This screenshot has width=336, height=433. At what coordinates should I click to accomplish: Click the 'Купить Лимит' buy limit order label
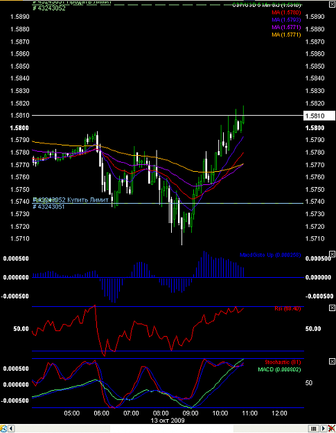click(88, 200)
